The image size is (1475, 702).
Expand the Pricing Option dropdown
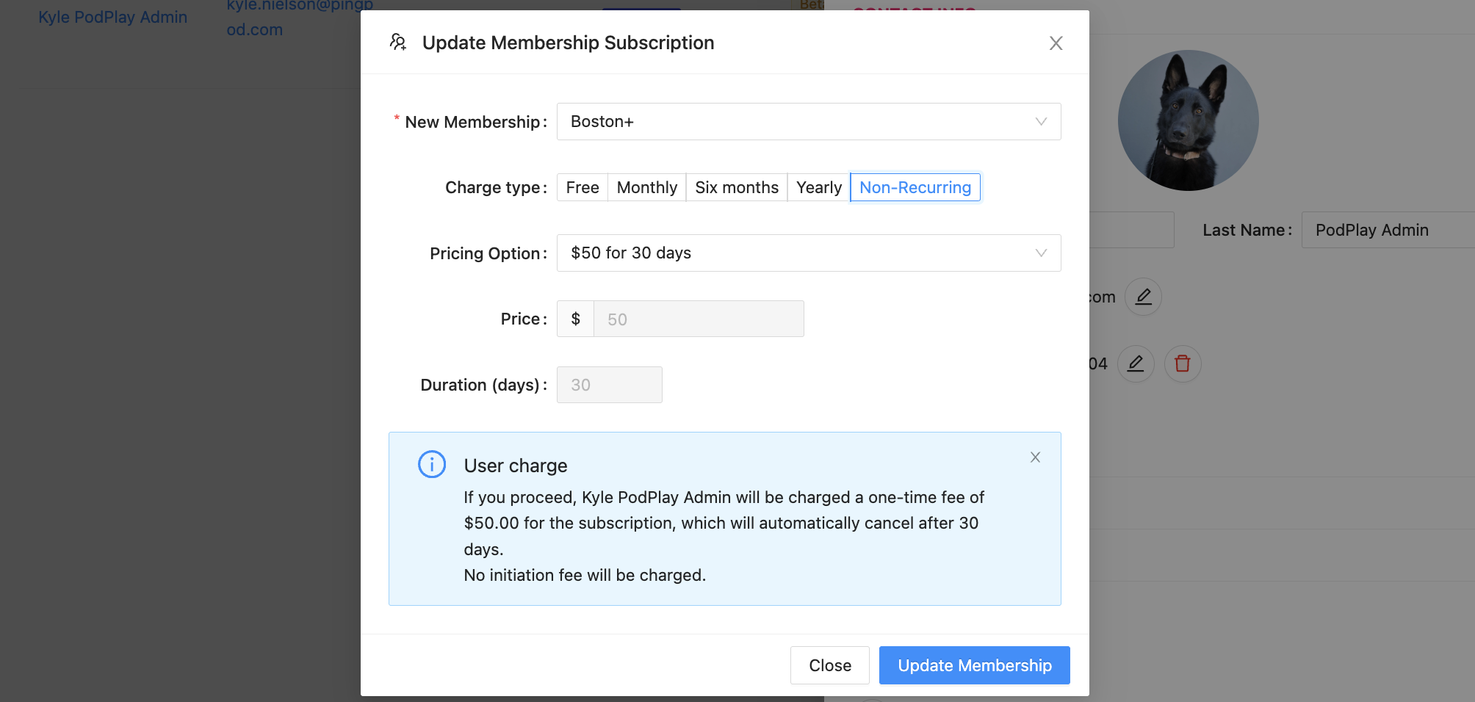click(x=808, y=253)
